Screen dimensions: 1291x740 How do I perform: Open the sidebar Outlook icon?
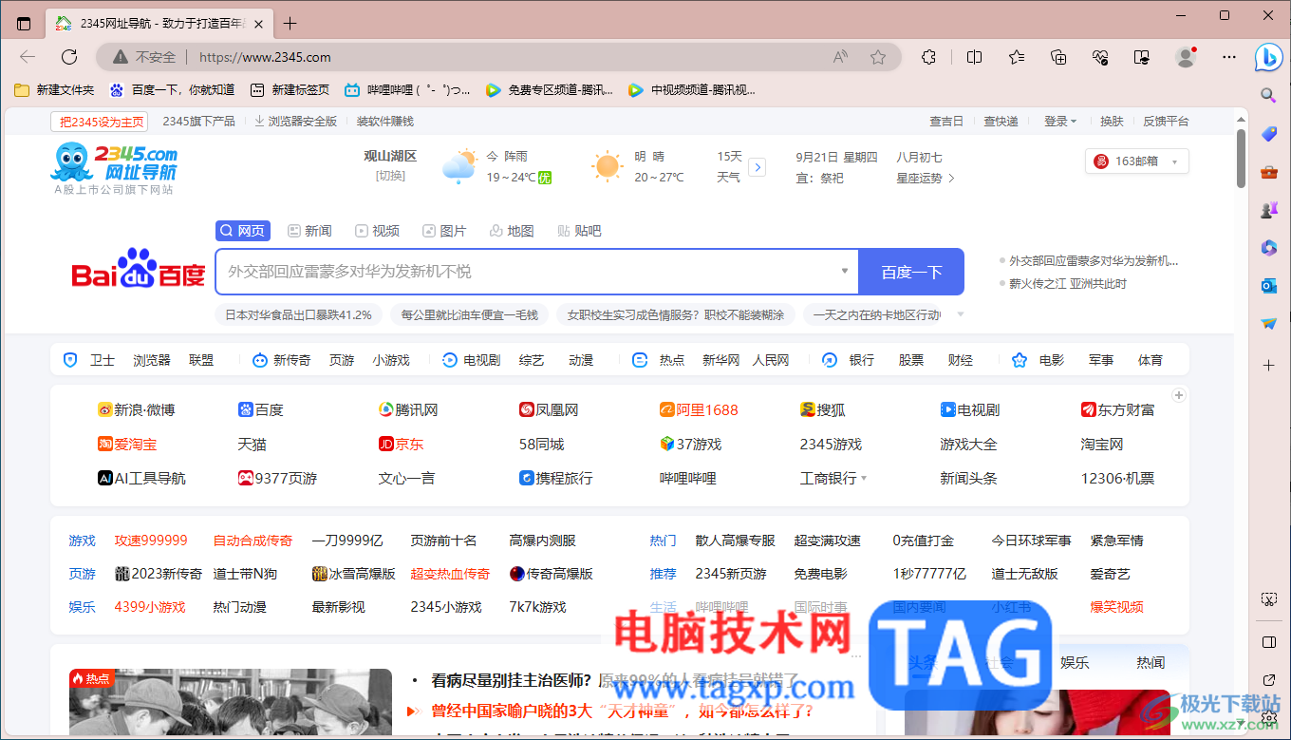point(1269,286)
